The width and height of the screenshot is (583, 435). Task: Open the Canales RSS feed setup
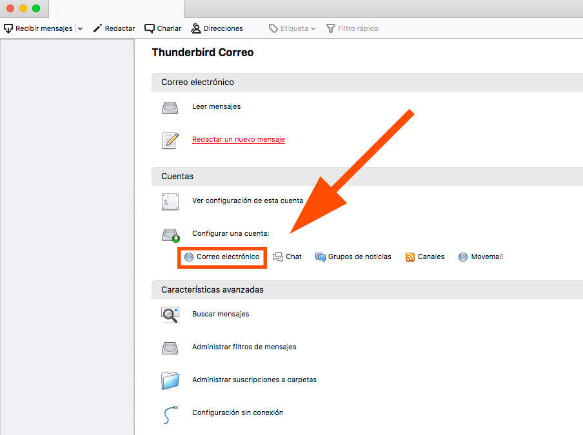click(425, 256)
